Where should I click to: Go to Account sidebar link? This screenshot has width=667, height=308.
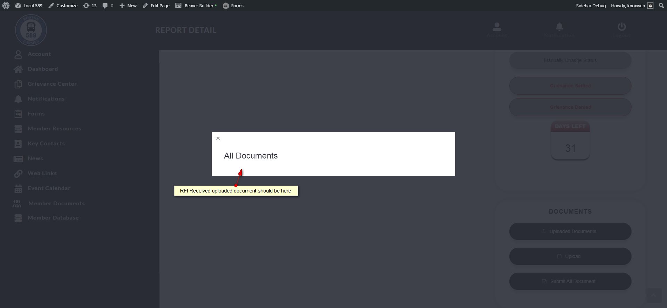pyautogui.click(x=39, y=54)
